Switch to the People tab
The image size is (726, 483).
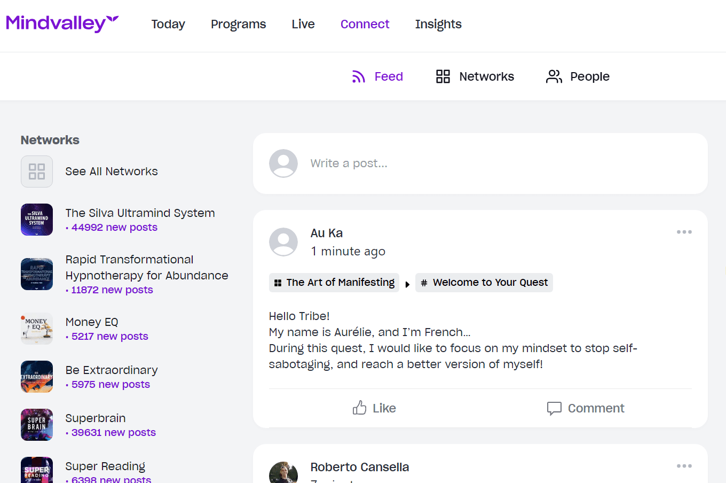click(x=590, y=76)
